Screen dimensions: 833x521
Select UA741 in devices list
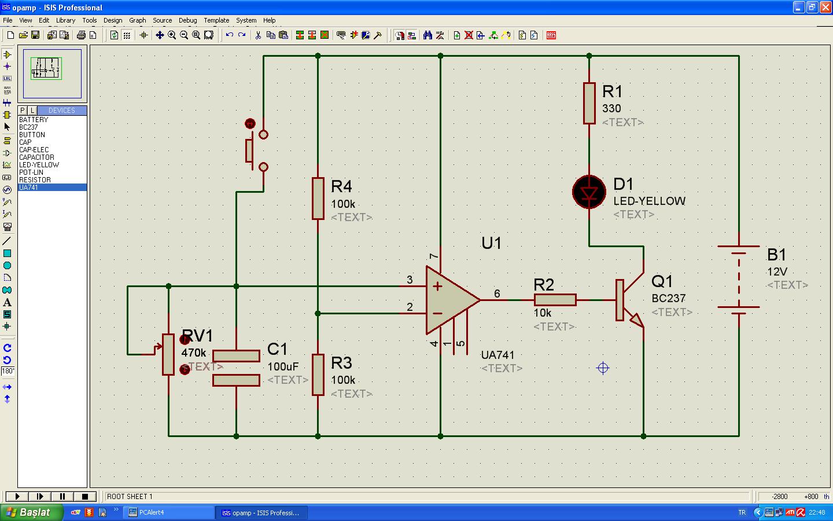(x=52, y=188)
